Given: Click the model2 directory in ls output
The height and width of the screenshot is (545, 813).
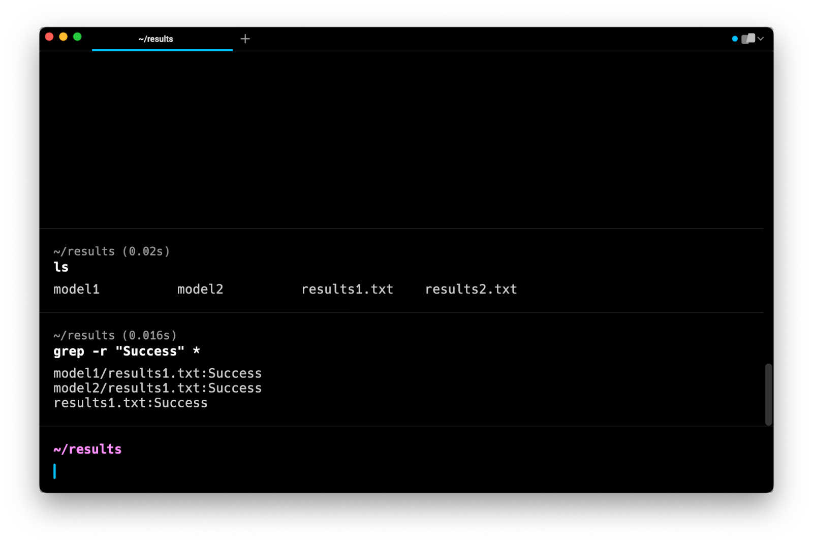Looking at the screenshot, I should coord(200,290).
